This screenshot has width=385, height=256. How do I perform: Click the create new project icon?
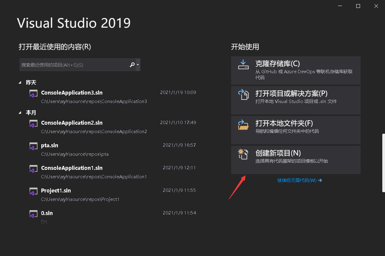243,154
